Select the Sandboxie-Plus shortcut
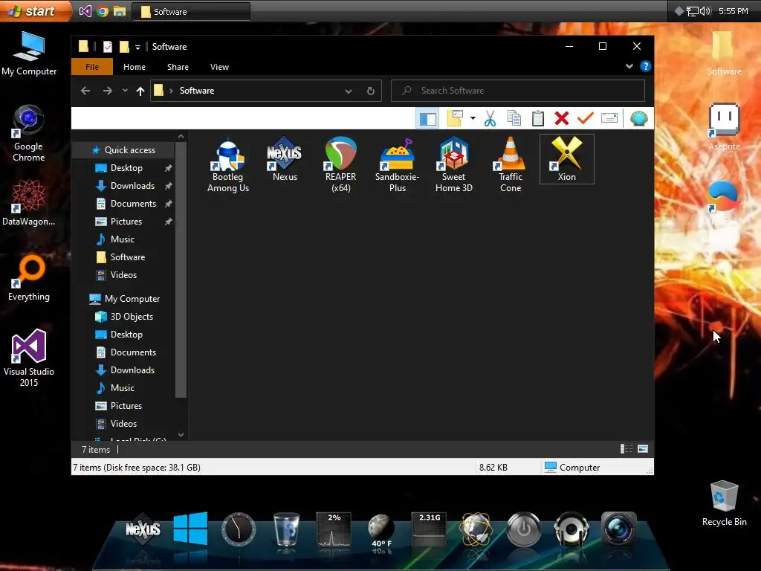The image size is (761, 571). (397, 165)
